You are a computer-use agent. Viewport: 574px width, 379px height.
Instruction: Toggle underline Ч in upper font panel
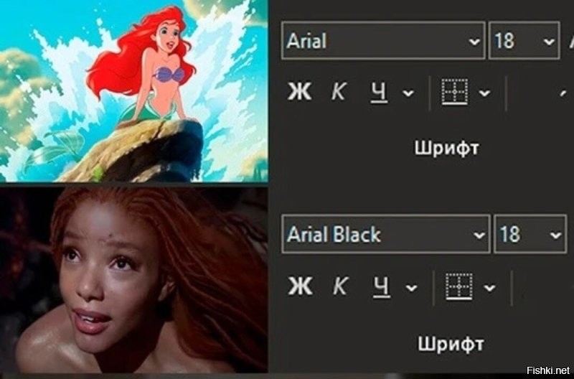(379, 92)
